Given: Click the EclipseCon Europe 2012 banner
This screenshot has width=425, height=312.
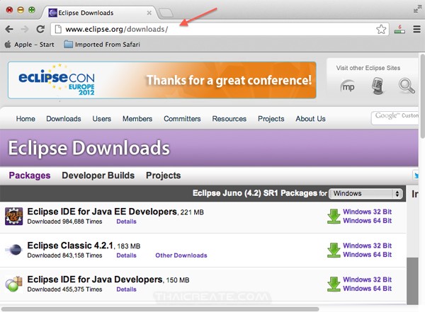Looking at the screenshot, I should point(162,80).
